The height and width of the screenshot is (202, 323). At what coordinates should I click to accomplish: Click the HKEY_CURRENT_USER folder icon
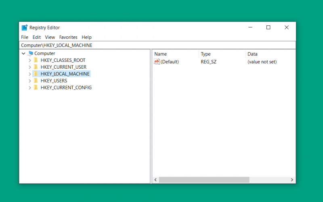[x=36, y=67]
